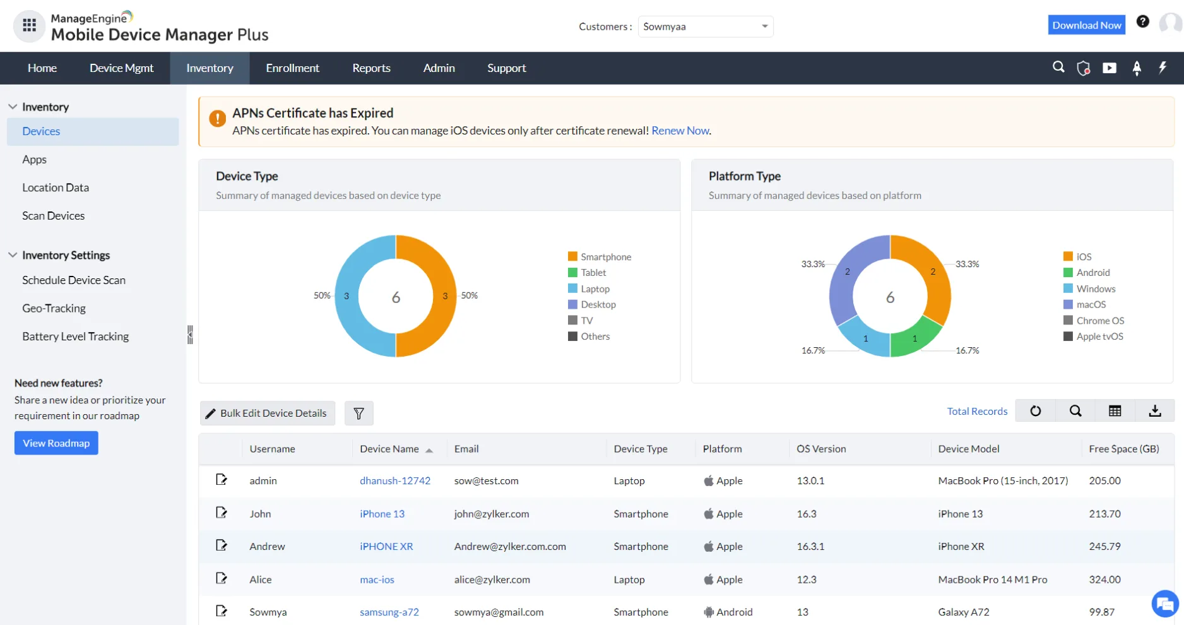The height and width of the screenshot is (625, 1184).
Task: Open the shield security icon in navbar
Action: 1084,68
